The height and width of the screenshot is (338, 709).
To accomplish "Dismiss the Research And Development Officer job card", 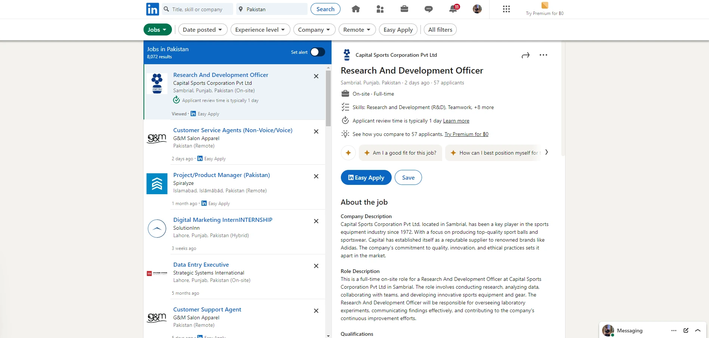I will [x=316, y=76].
